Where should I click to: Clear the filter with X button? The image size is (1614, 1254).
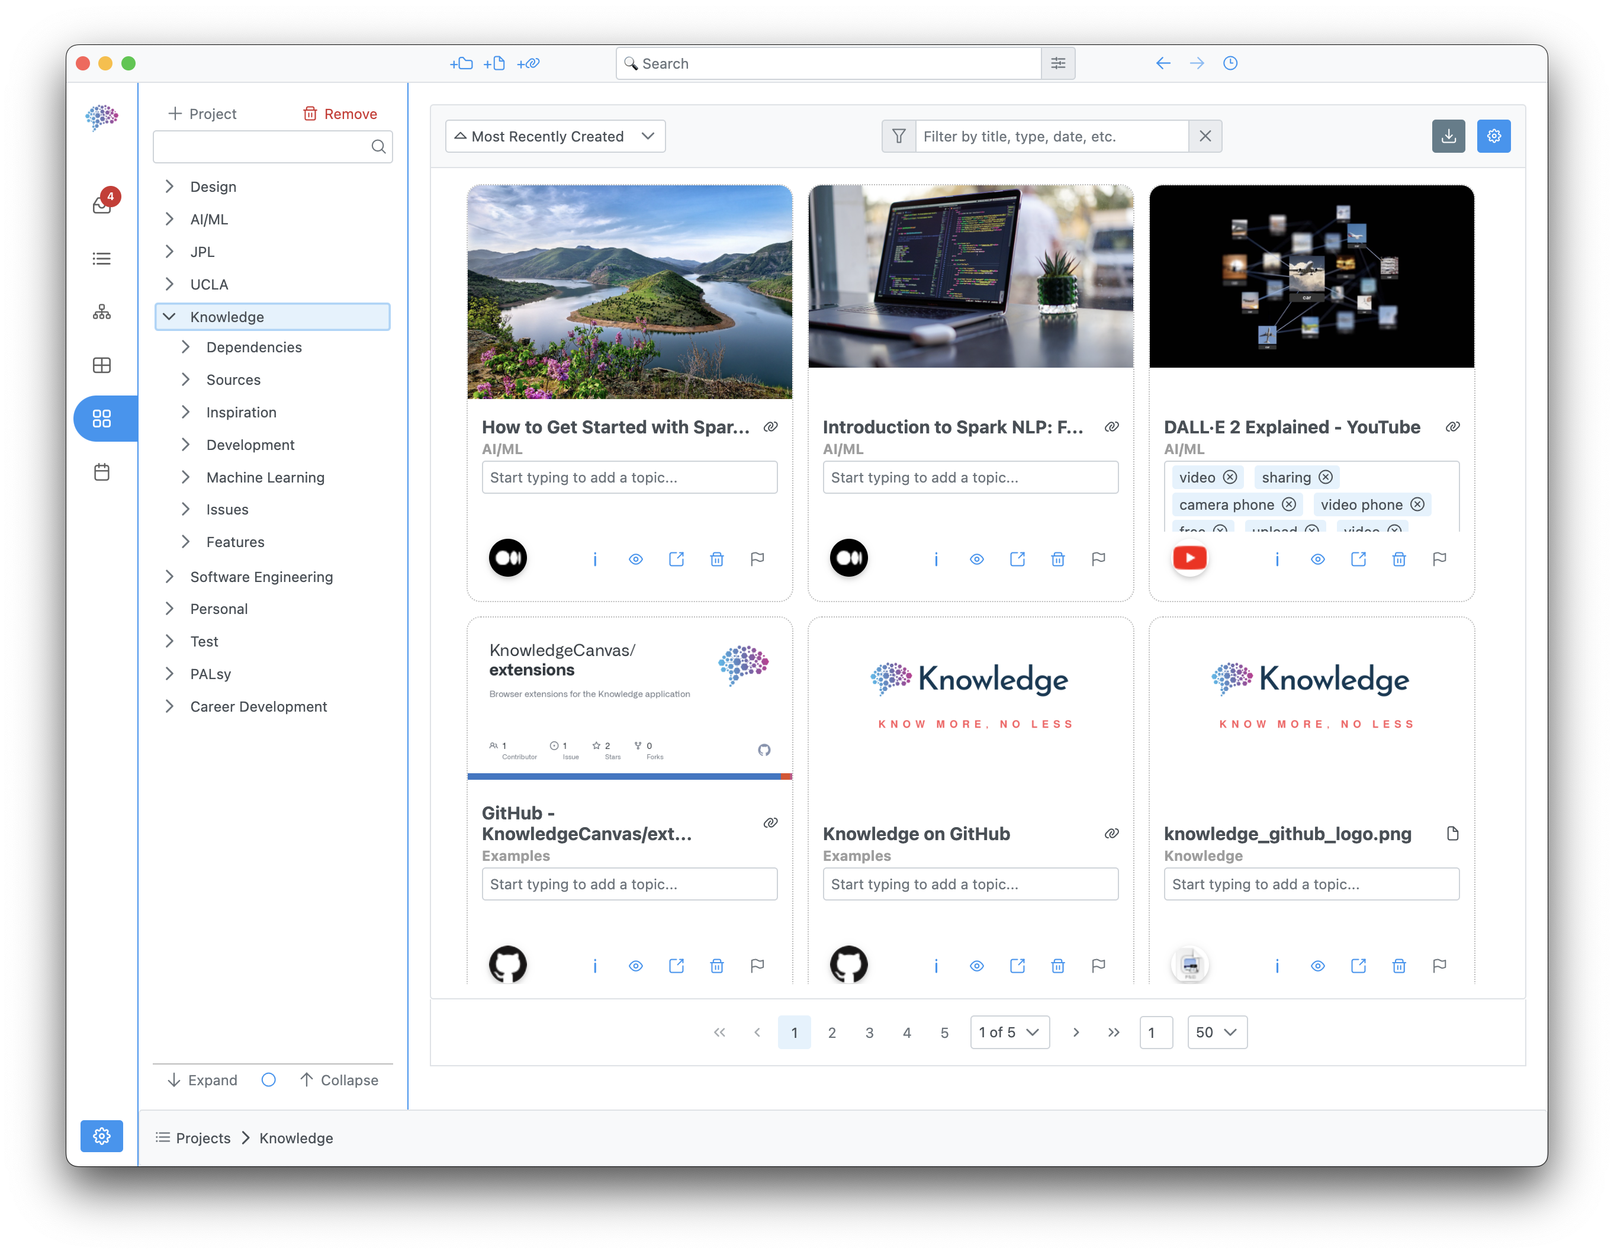click(1205, 137)
